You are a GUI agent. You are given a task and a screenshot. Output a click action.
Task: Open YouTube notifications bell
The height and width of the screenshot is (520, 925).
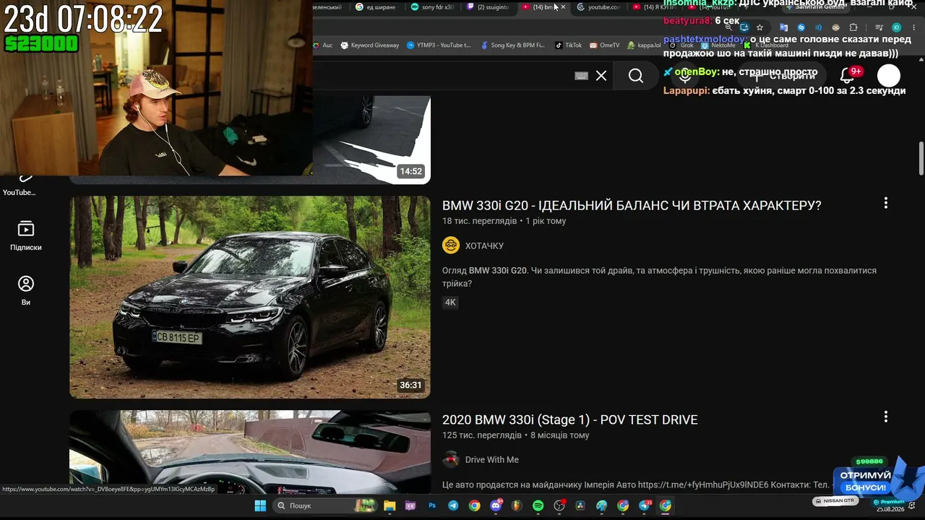click(x=846, y=76)
